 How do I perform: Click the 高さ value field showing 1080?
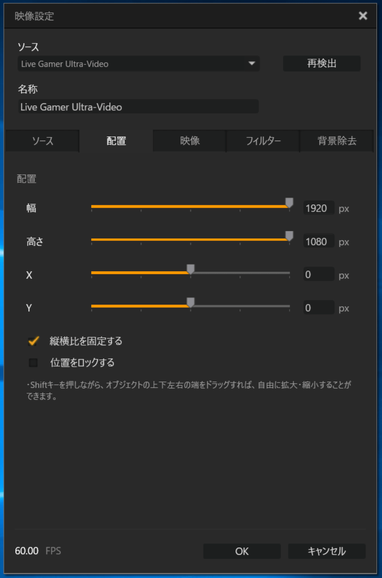click(x=318, y=242)
